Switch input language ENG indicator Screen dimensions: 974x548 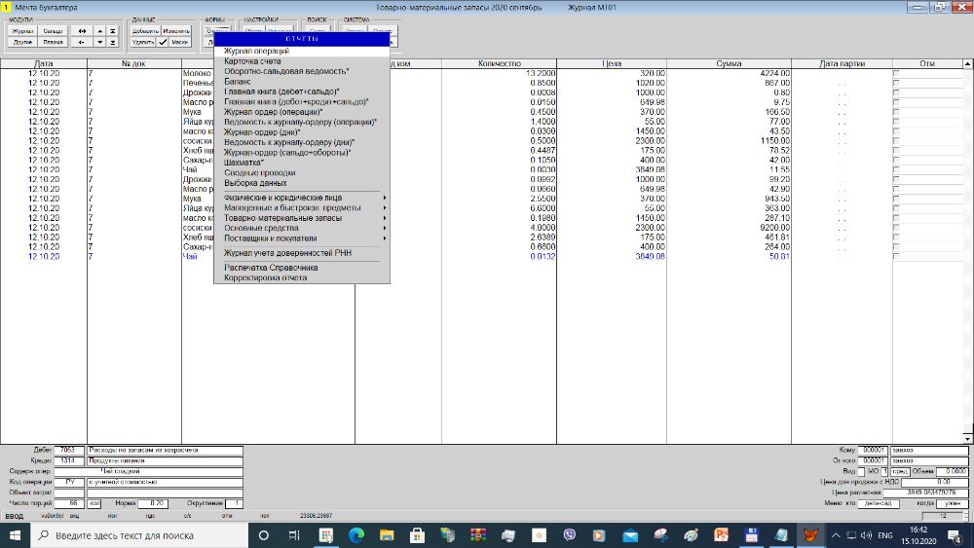(885, 535)
